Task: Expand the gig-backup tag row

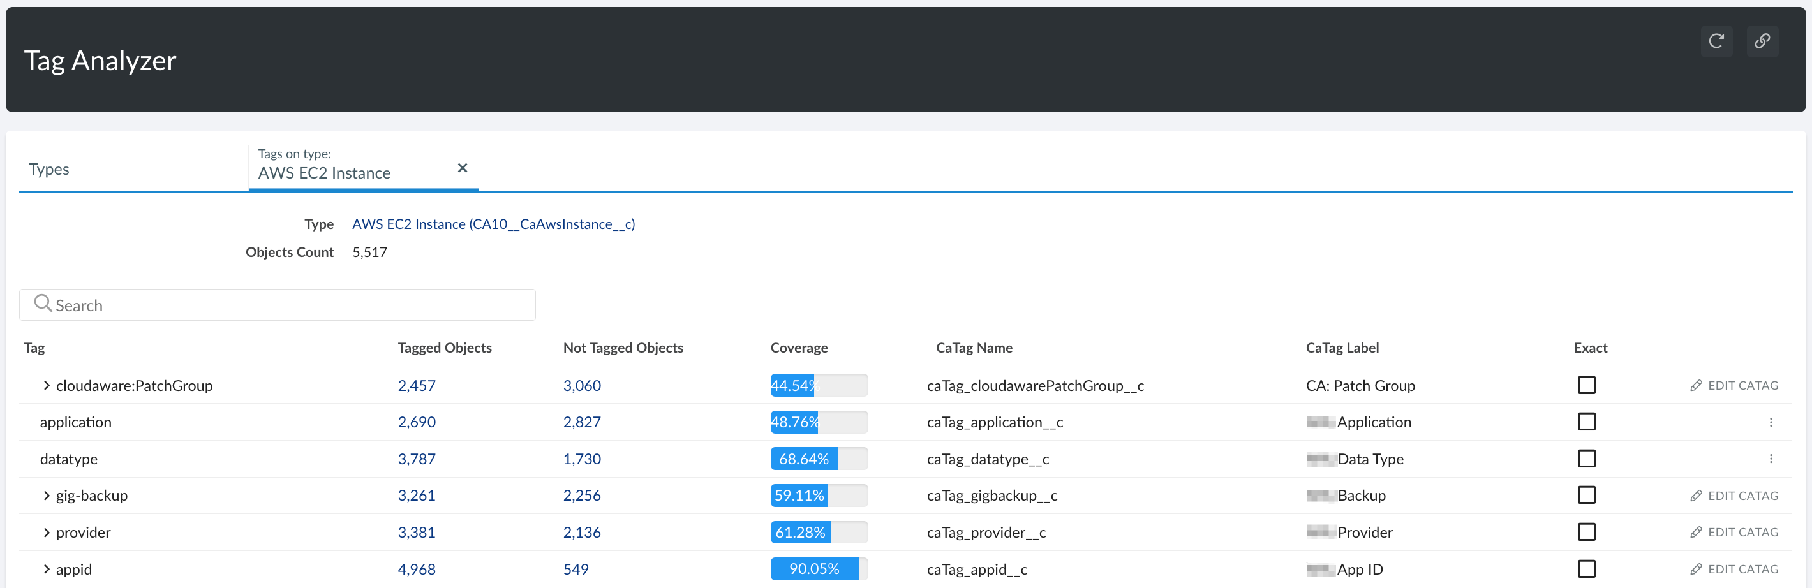Action: (x=47, y=496)
